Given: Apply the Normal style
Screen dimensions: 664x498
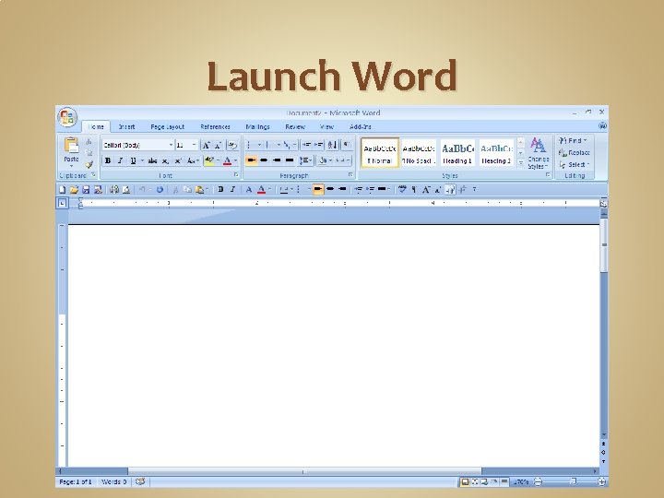Looking at the screenshot, I should [x=379, y=153].
